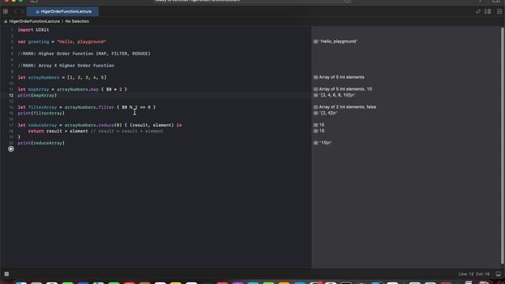Image resolution: width=505 pixels, height=284 pixels.
Task: Click the Array of 5 Int elements result
Action: point(342,77)
